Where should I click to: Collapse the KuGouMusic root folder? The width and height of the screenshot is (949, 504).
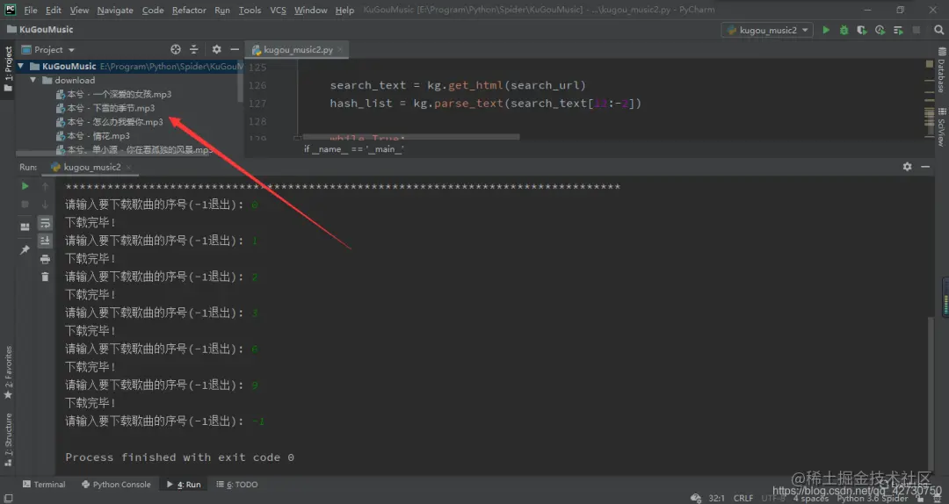pos(21,66)
